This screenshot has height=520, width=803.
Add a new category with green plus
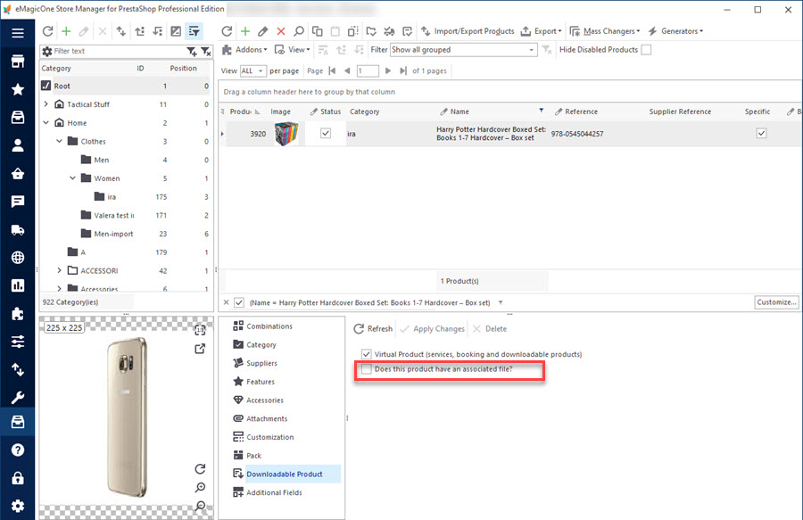pyautogui.click(x=66, y=31)
